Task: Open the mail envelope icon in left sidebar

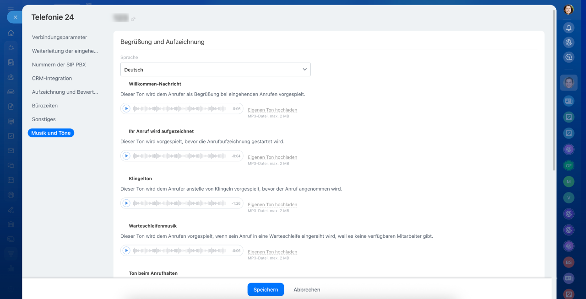Action: coord(11,151)
